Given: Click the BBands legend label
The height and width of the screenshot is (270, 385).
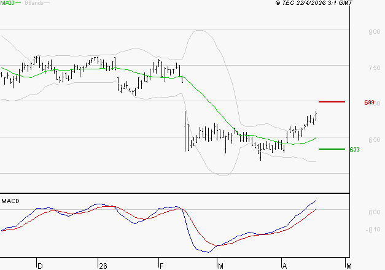Looking at the screenshot, I should 34,3.
